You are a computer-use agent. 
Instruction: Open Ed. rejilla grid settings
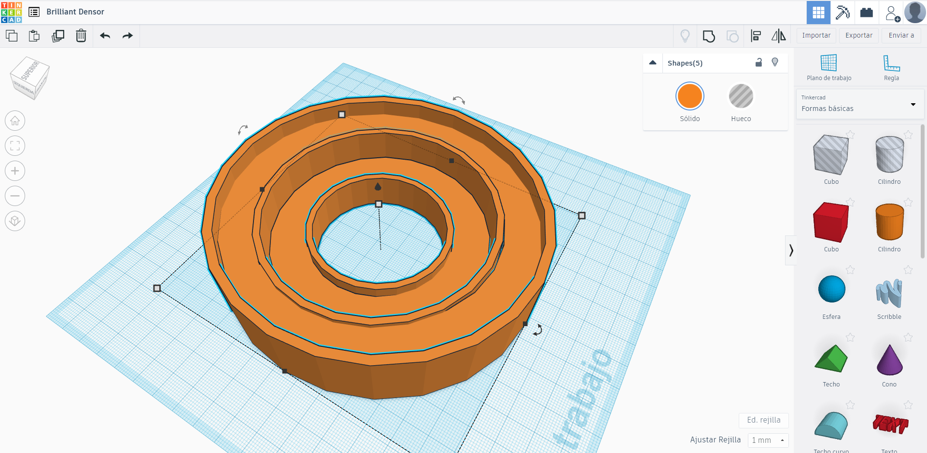click(x=764, y=420)
